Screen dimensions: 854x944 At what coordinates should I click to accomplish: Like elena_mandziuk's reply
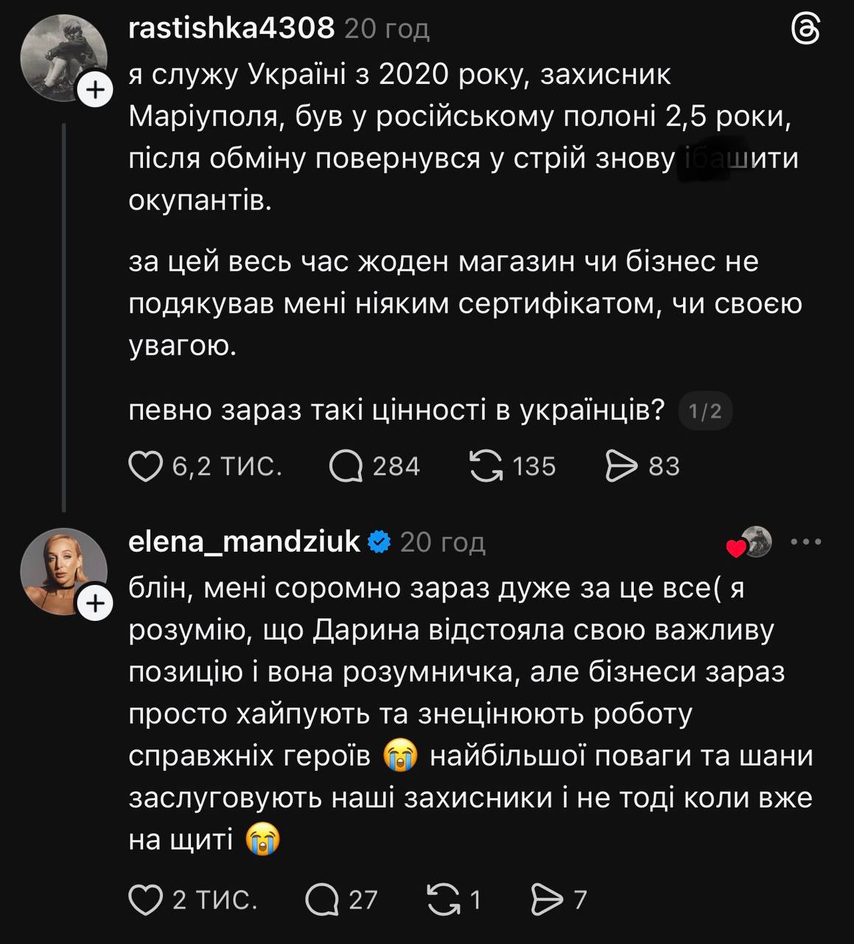point(146,900)
